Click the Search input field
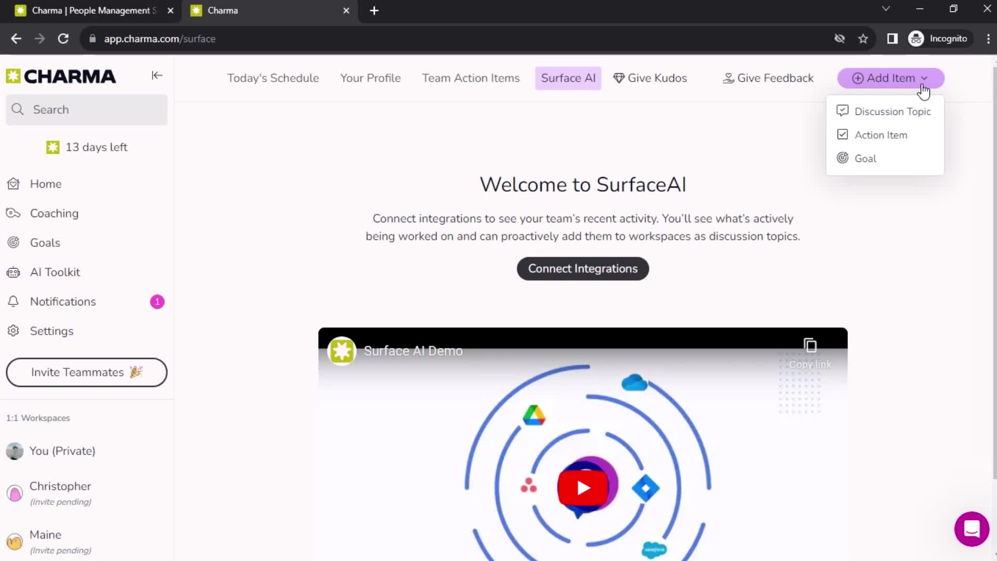Image resolution: width=997 pixels, height=561 pixels. click(87, 110)
